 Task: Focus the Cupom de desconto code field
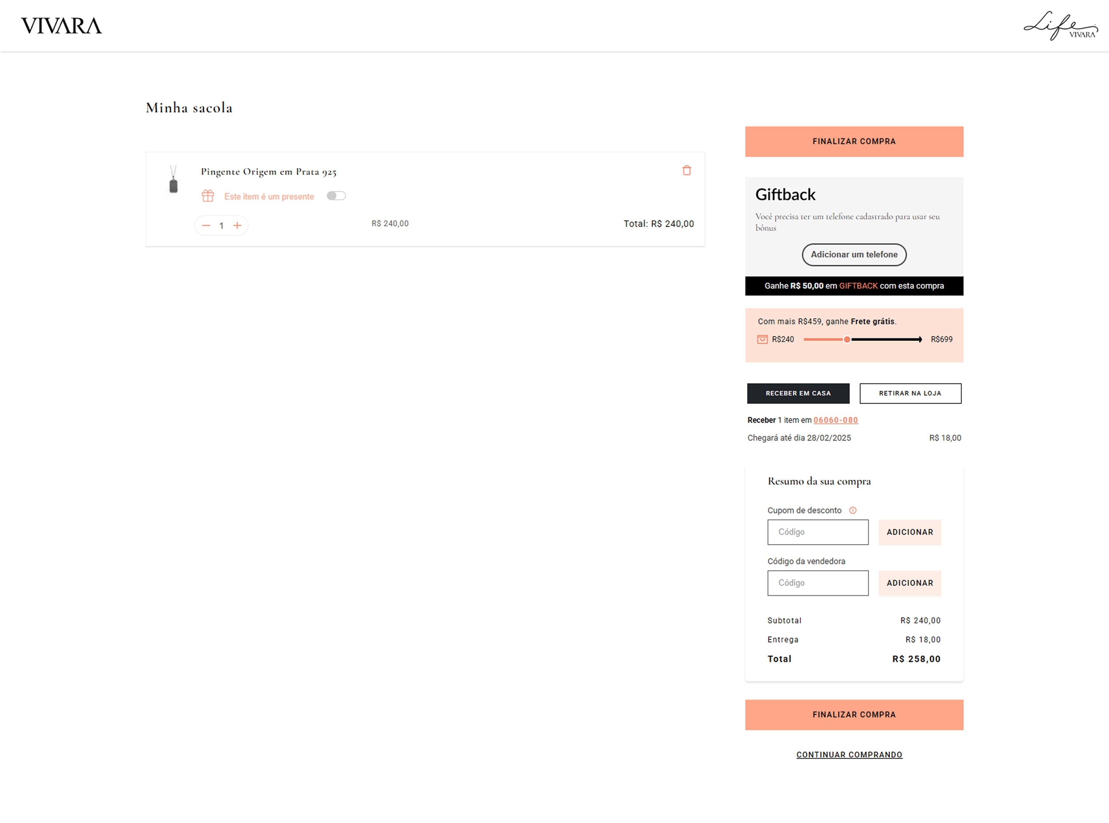(x=818, y=532)
